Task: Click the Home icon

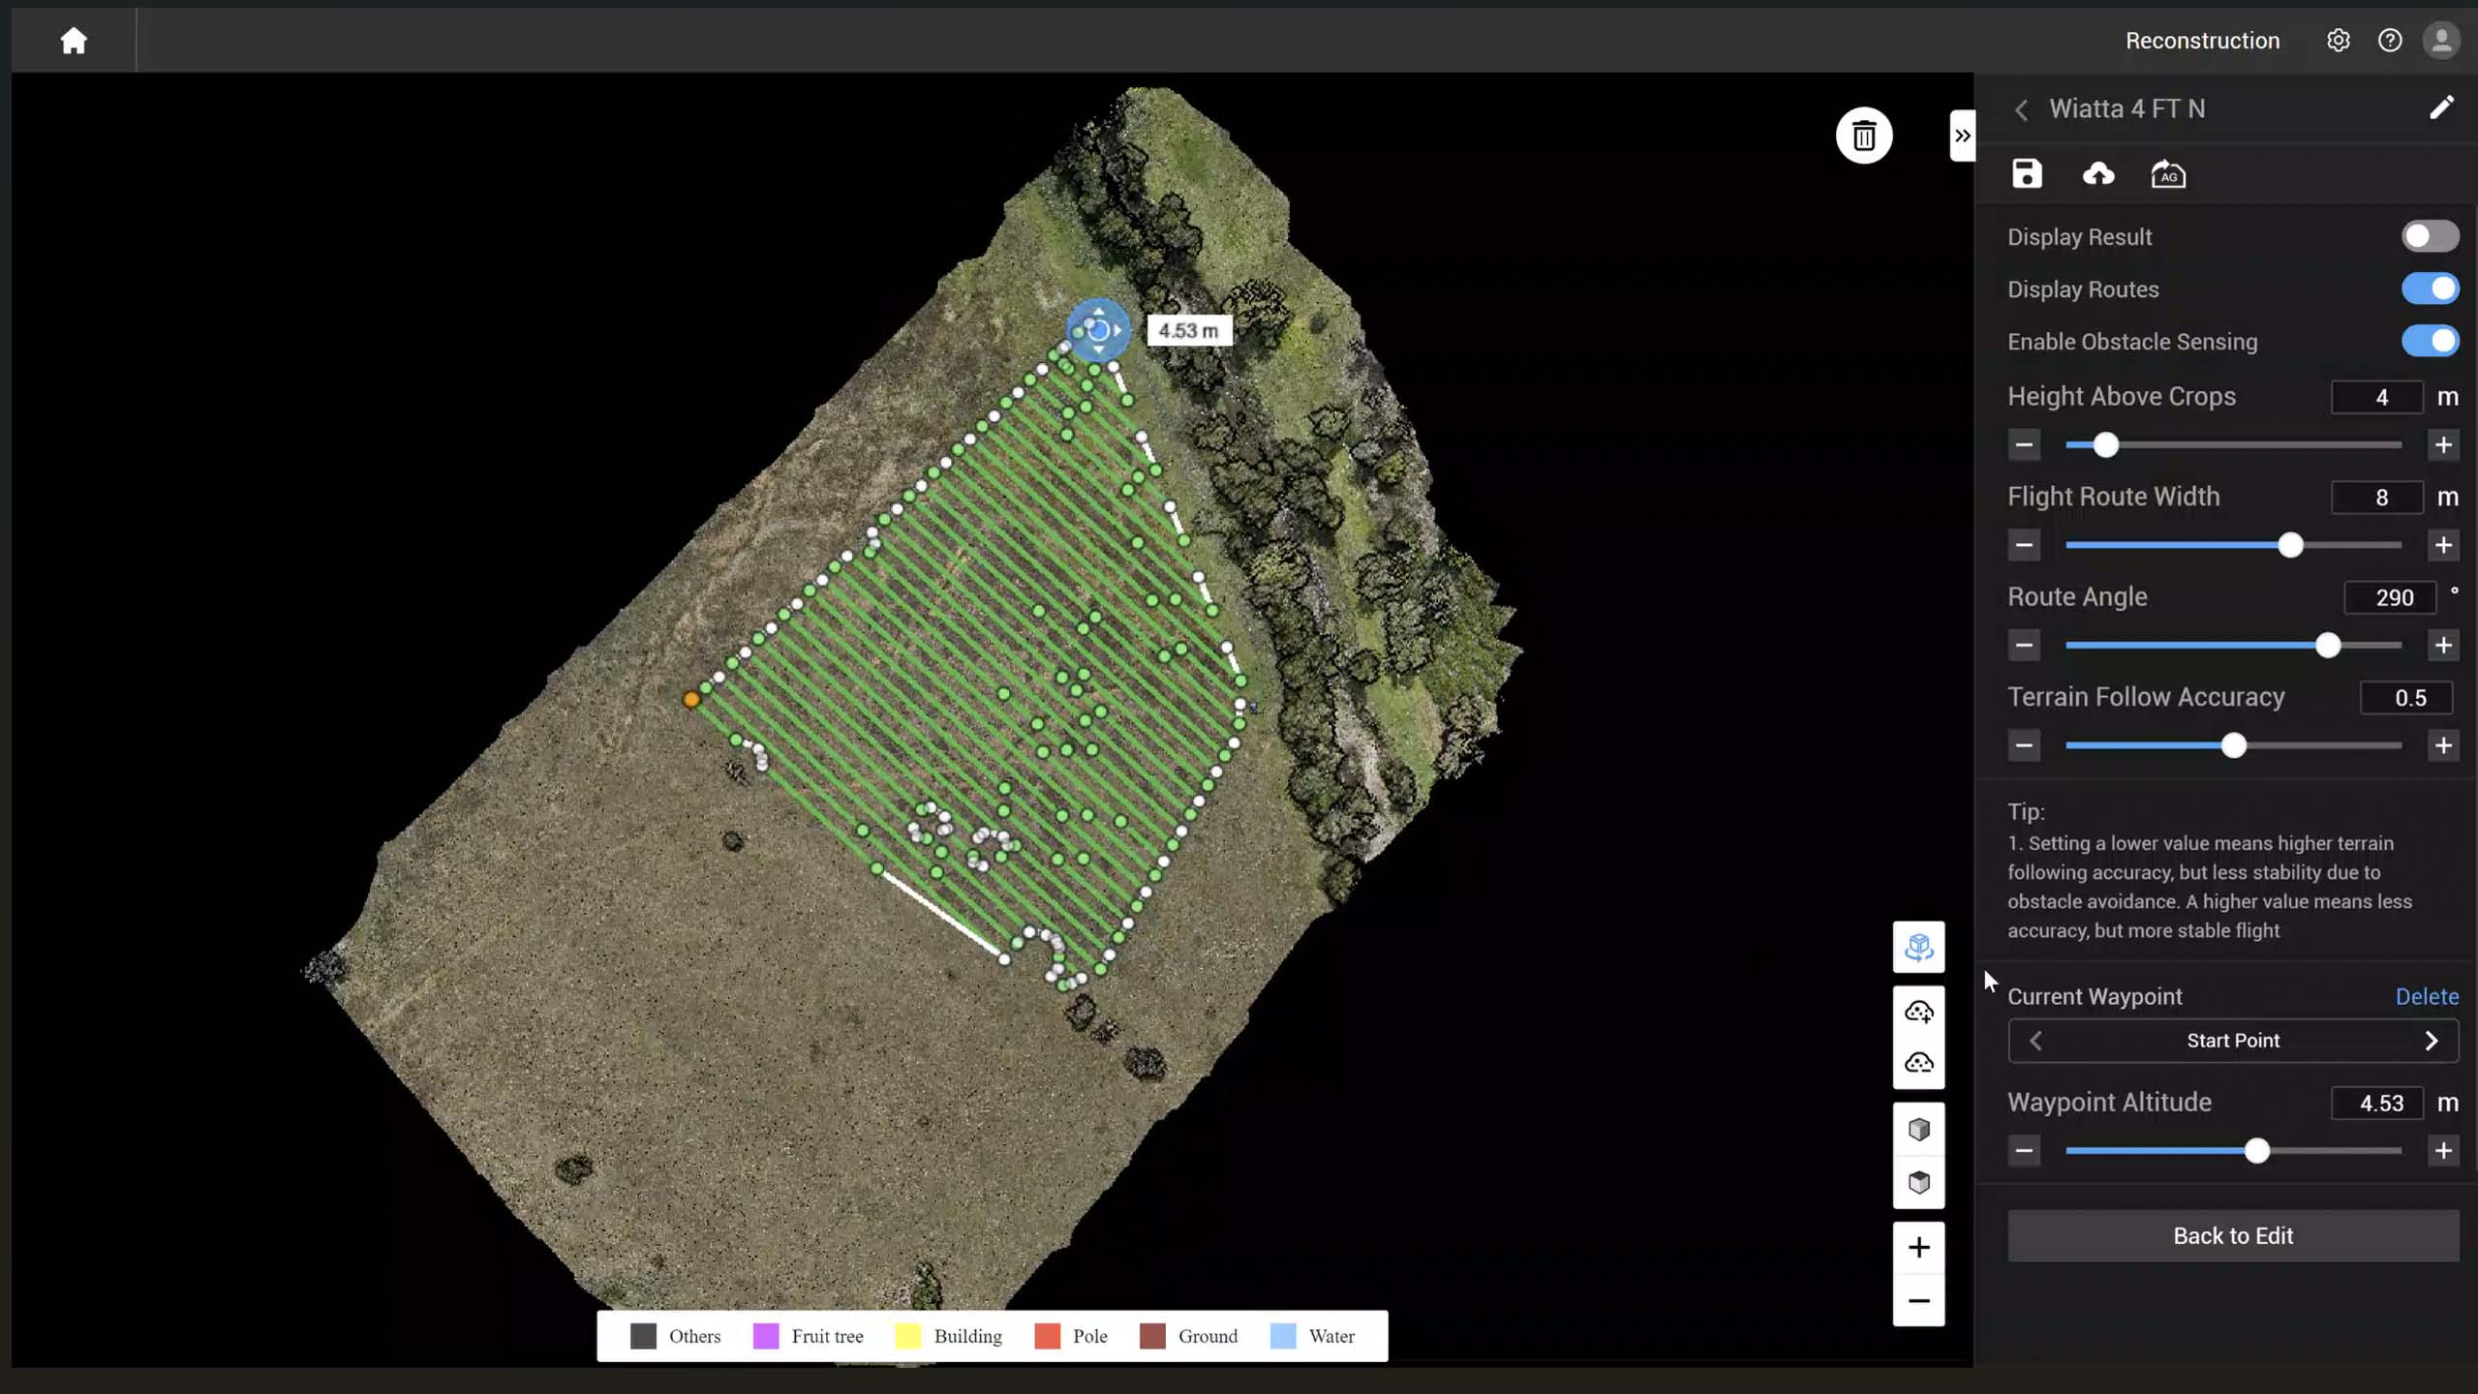Action: [x=73, y=40]
